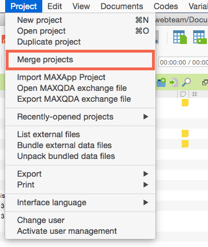Viewport: 208px width, 247px height.
Task: Click the magnifying glass search icon
Action: pyautogui.click(x=186, y=82)
